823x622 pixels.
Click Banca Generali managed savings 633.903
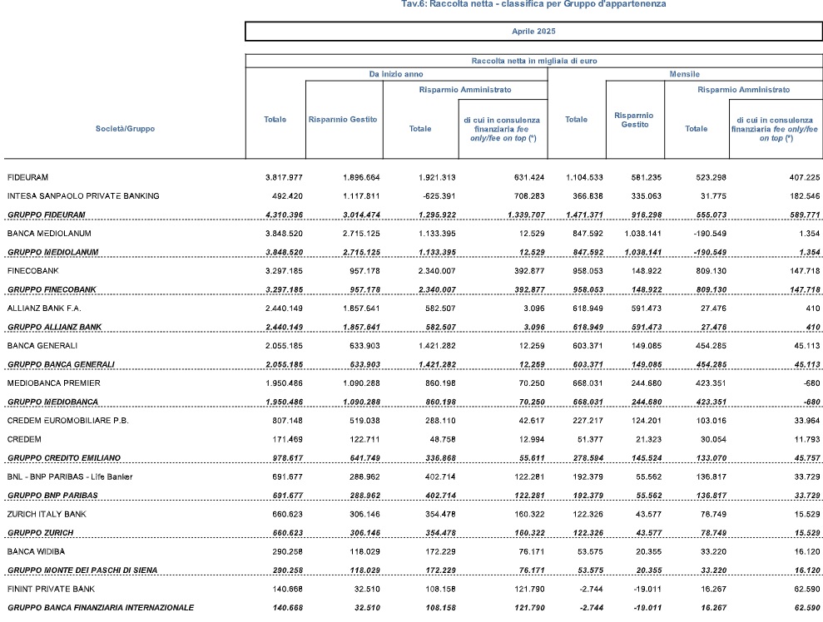click(364, 346)
